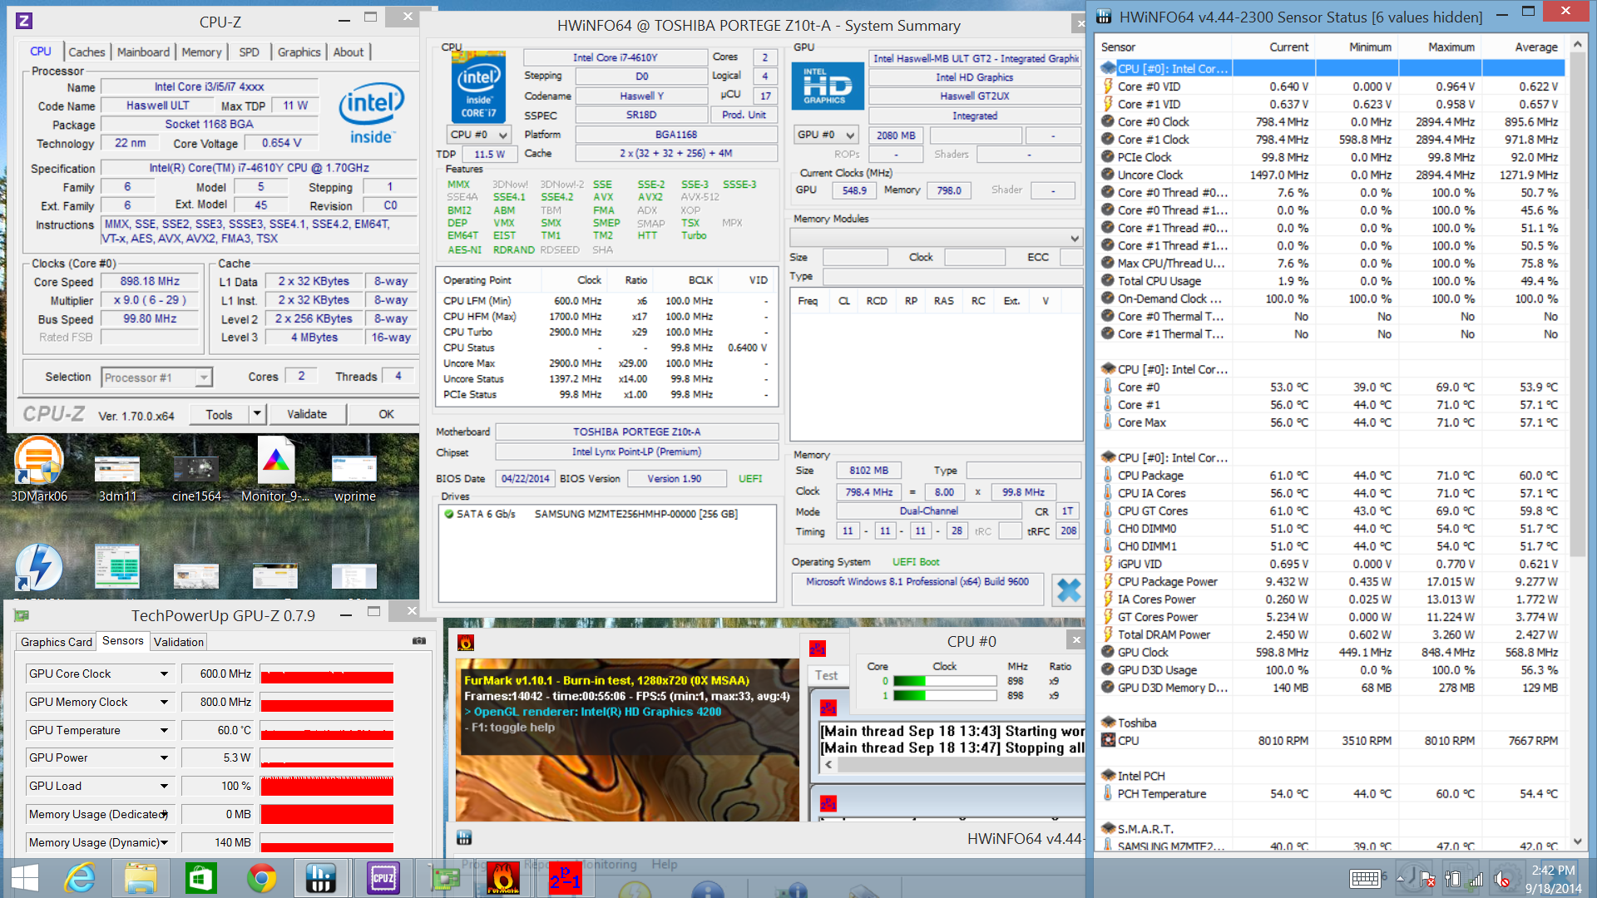
Task: Expand the GPU Core Clock sensor dropdown
Action: [164, 673]
